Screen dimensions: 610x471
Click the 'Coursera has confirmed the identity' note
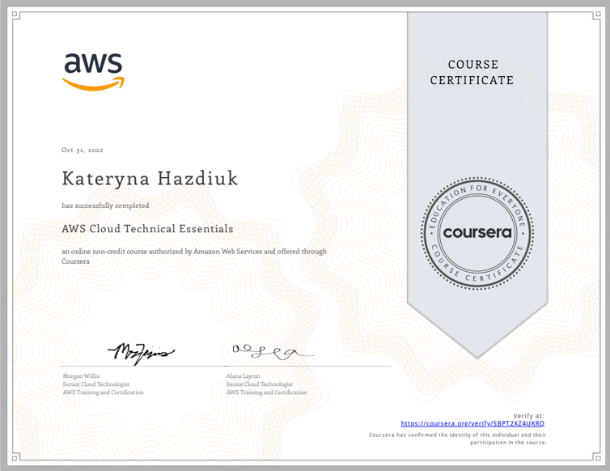click(458, 439)
